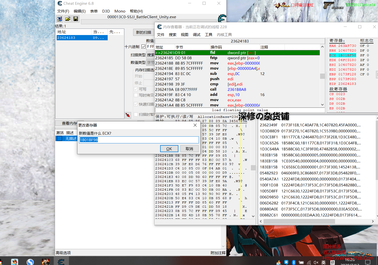This screenshot has height=265, width=378.
Task: Click the 新的扫描 new scan button
Action: pos(143,32)
